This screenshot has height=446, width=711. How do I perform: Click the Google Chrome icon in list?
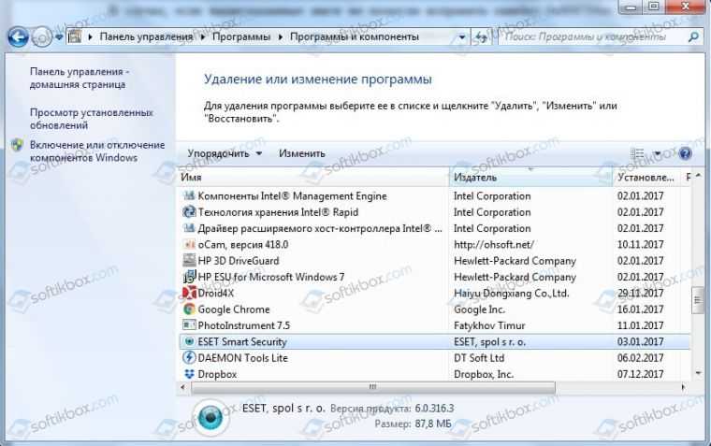pyautogui.click(x=189, y=309)
